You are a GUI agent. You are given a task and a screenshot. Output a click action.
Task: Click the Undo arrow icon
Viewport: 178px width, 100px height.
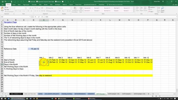point(5,2)
